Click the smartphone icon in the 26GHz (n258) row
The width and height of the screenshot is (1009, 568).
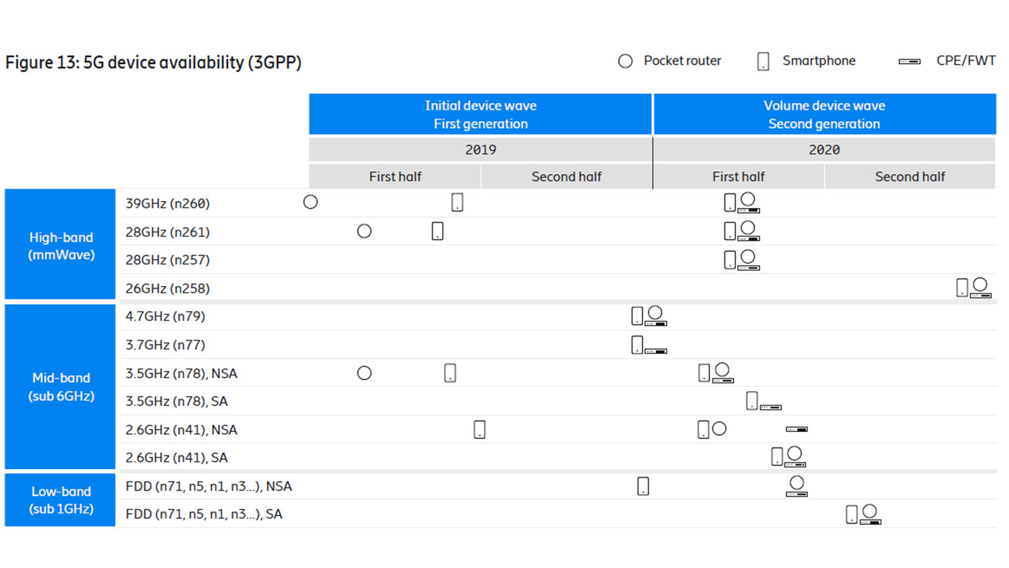[961, 286]
